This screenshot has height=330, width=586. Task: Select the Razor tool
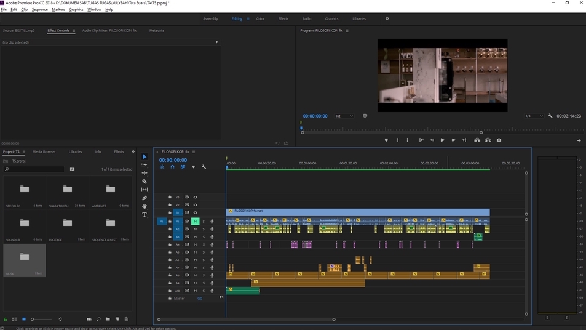tap(145, 182)
